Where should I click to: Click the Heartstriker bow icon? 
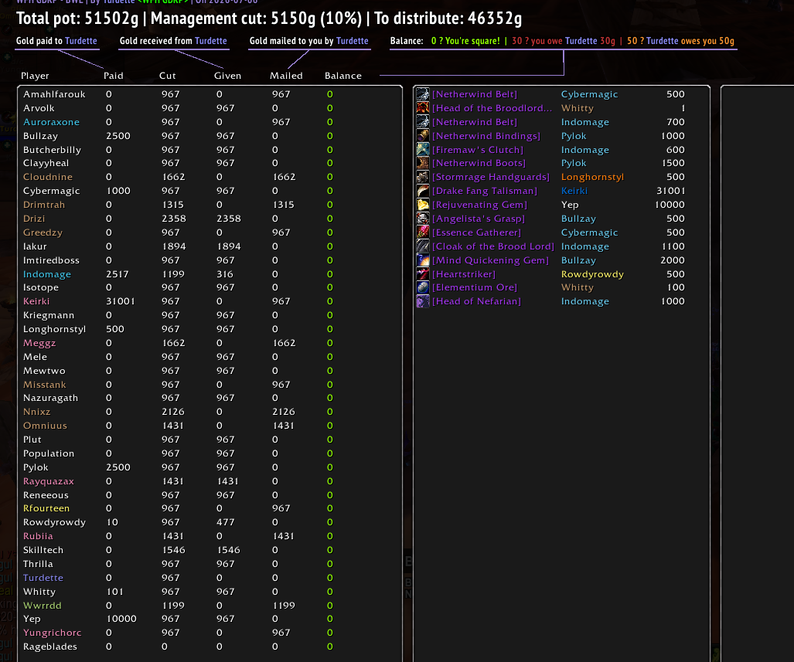coord(422,273)
